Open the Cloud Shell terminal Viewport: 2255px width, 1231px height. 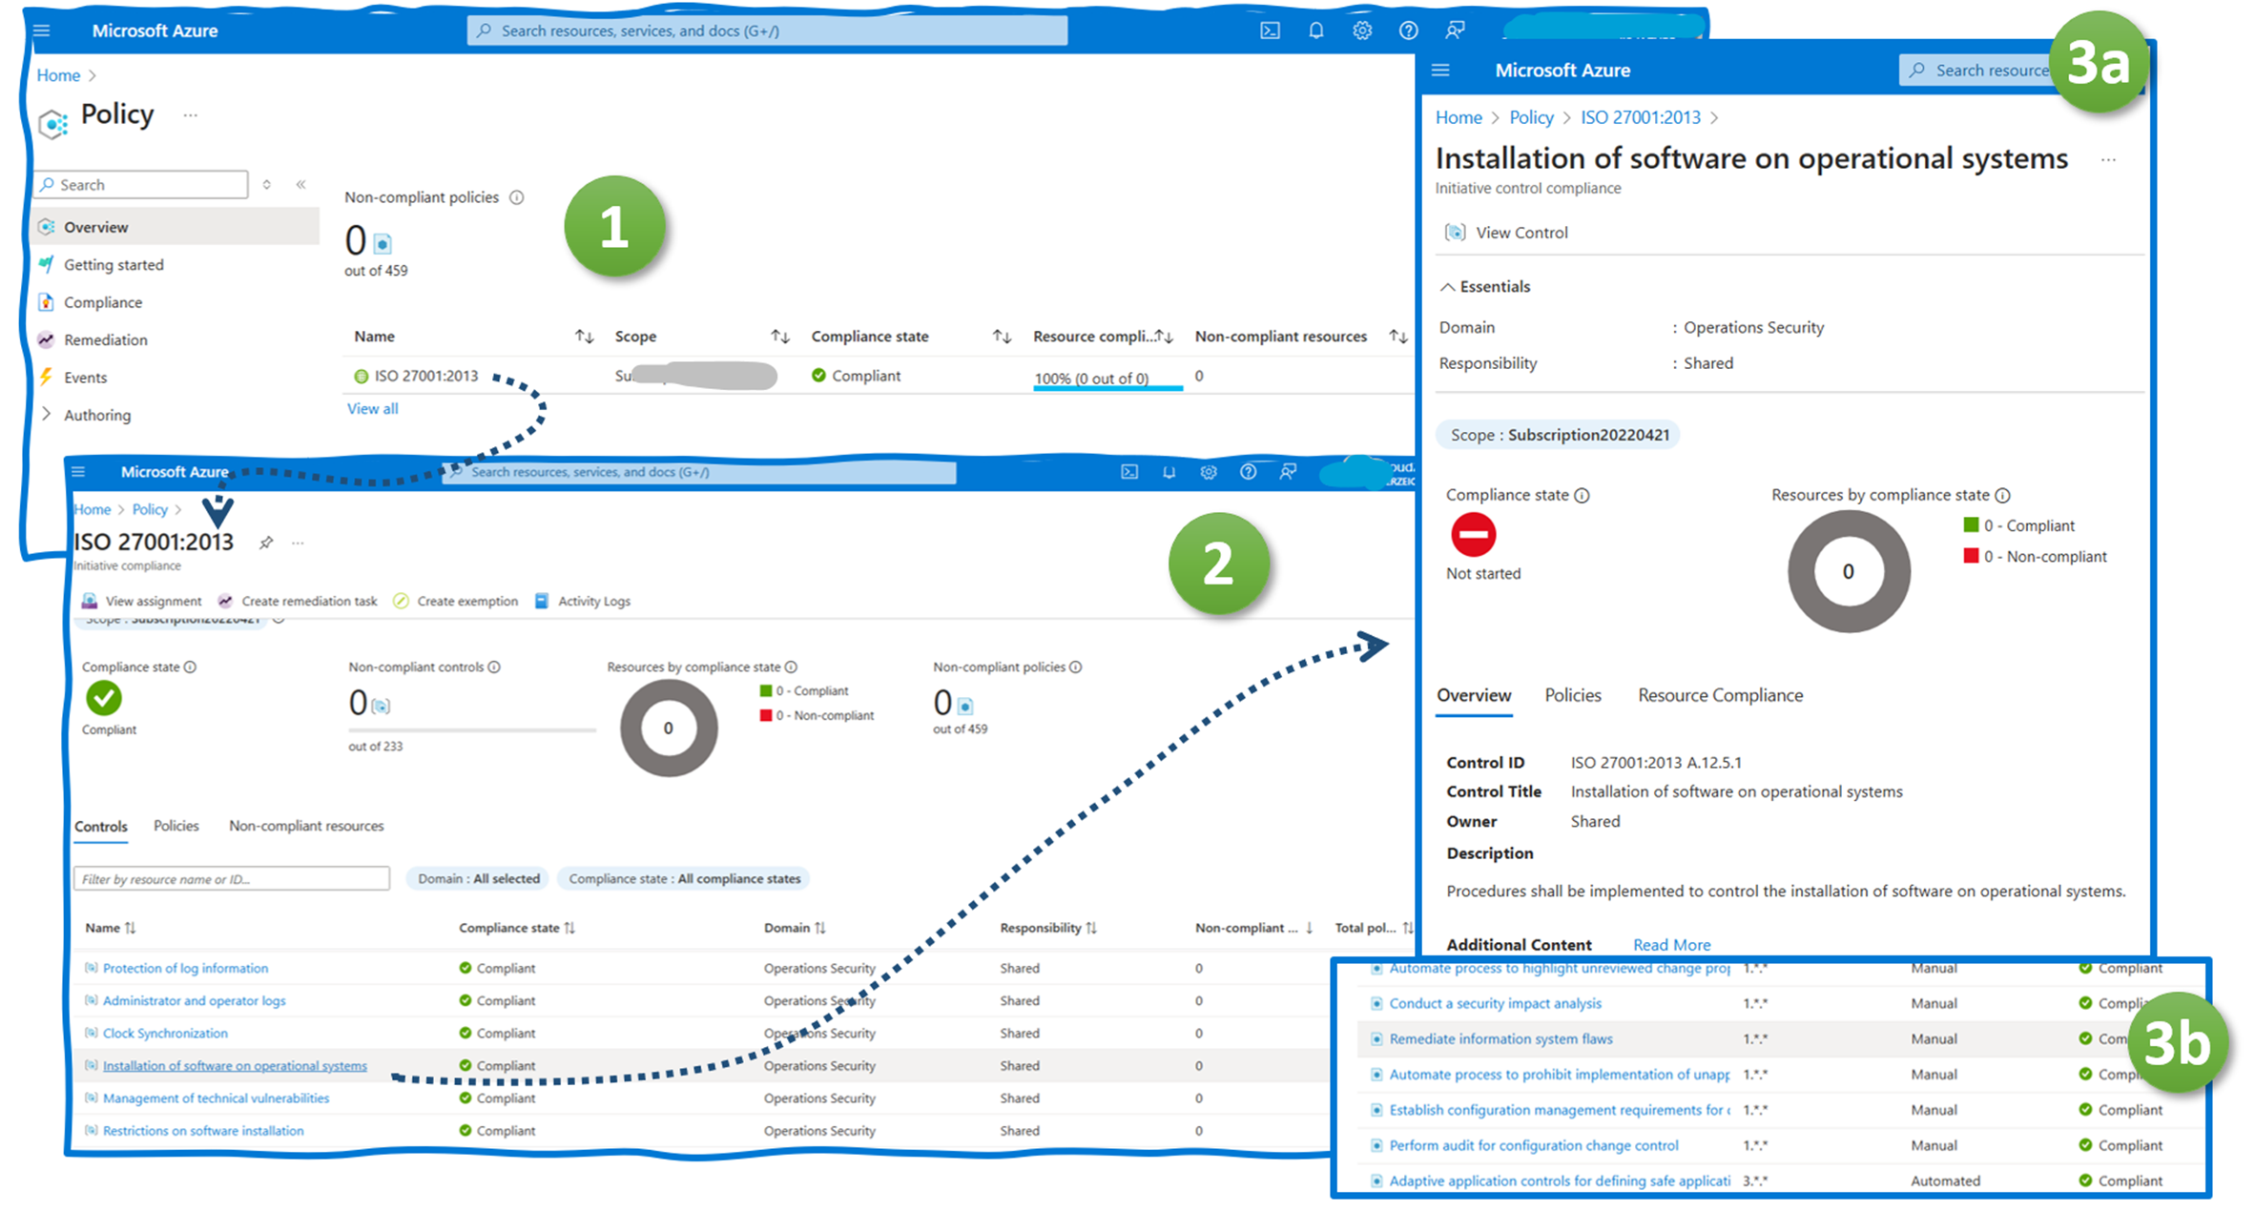[x=1269, y=31]
